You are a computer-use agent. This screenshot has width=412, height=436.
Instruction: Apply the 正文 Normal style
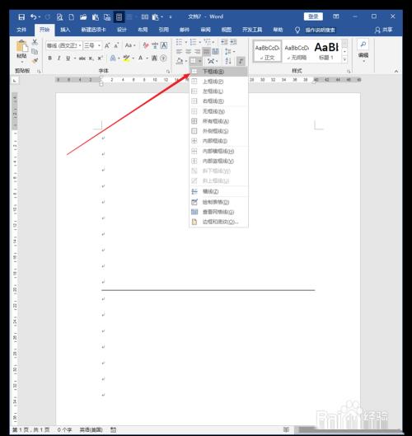pos(267,51)
